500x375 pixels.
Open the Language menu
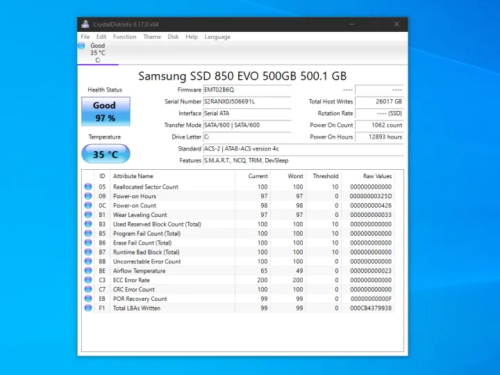(x=217, y=37)
